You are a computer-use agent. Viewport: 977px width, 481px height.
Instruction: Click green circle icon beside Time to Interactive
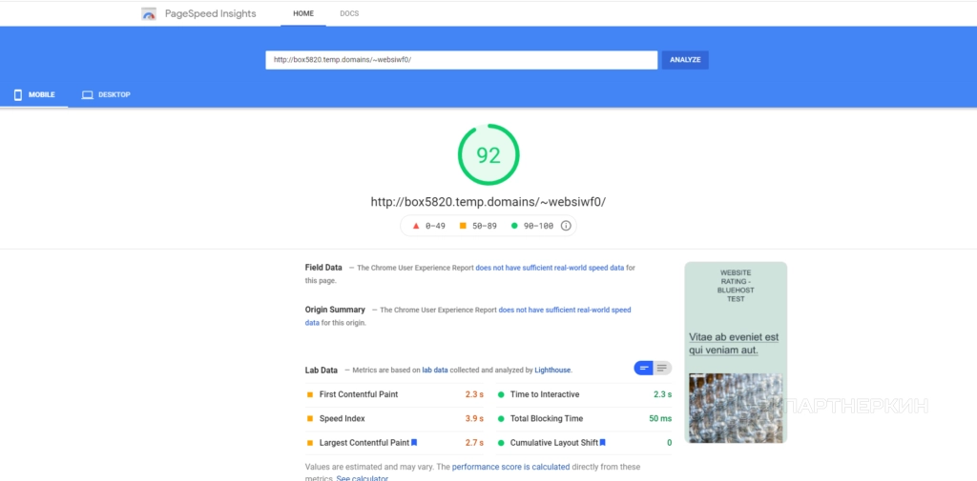point(500,394)
